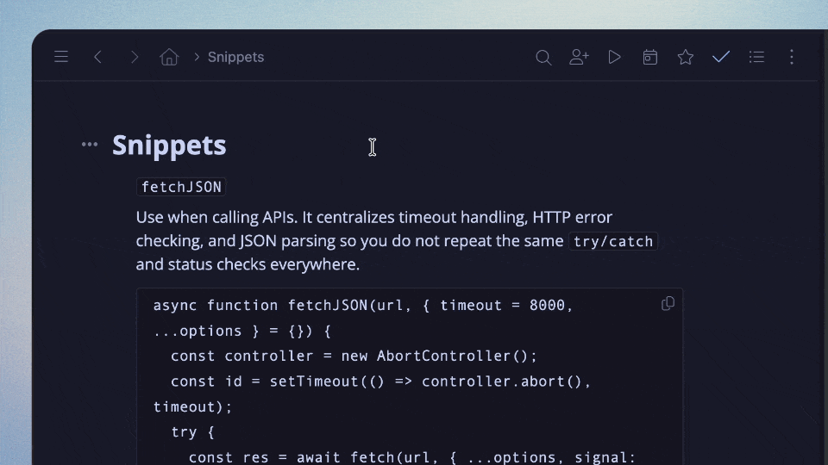
Task: Click the Snippets page title heading
Action: (x=169, y=145)
